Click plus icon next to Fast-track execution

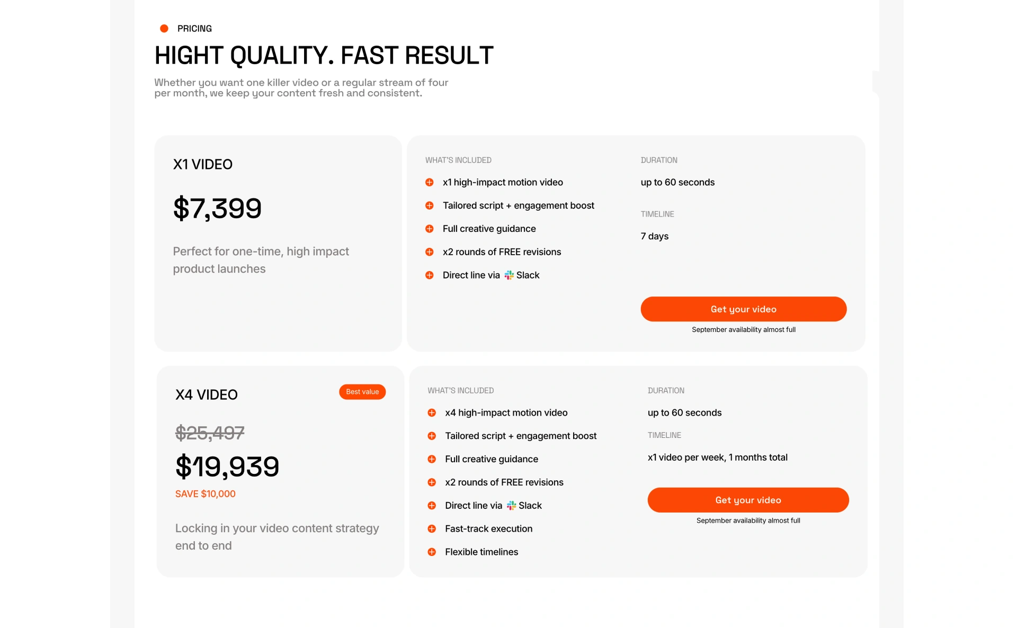pyautogui.click(x=432, y=529)
